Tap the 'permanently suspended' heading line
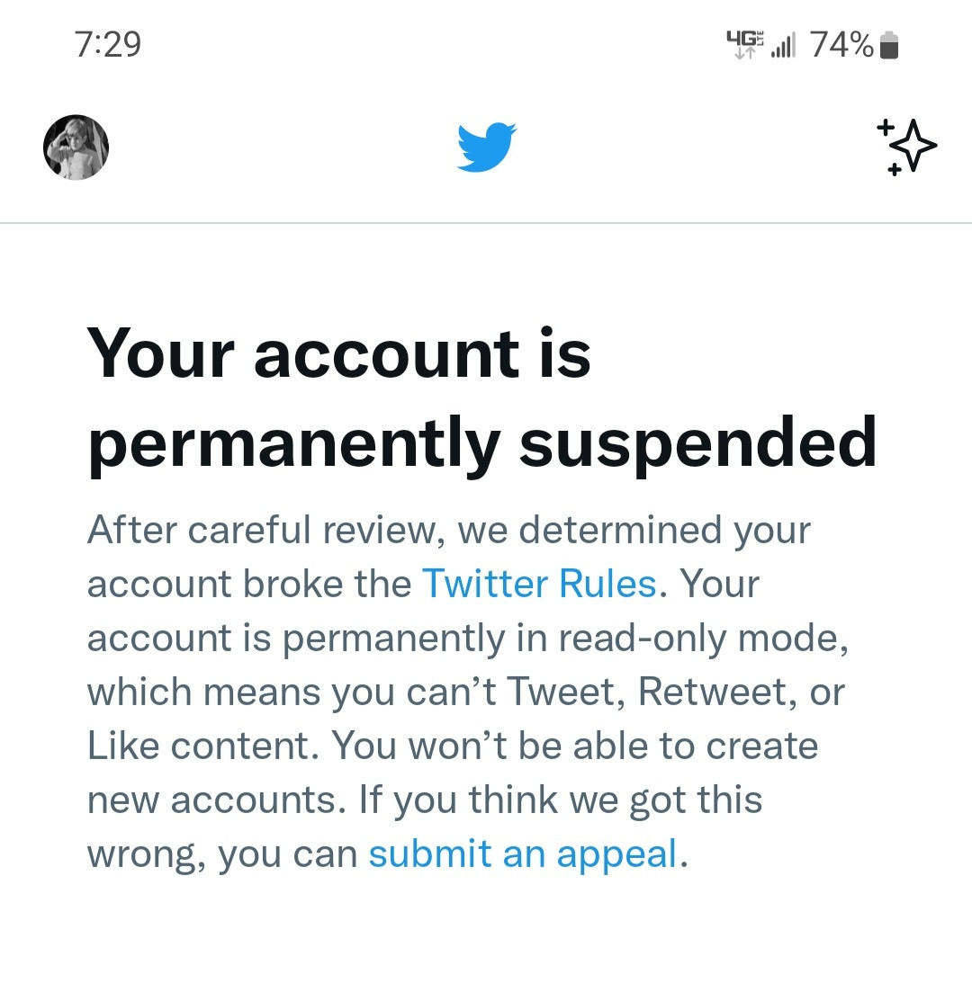The height and width of the screenshot is (1001, 972). [481, 443]
